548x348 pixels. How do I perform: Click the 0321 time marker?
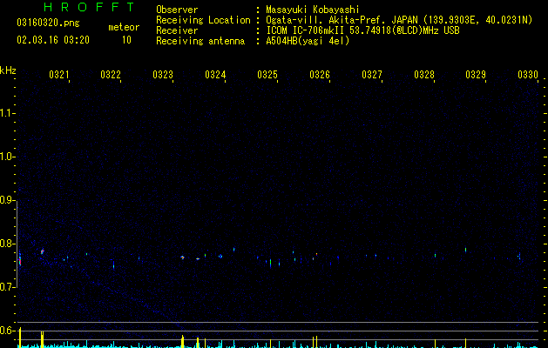59,74
